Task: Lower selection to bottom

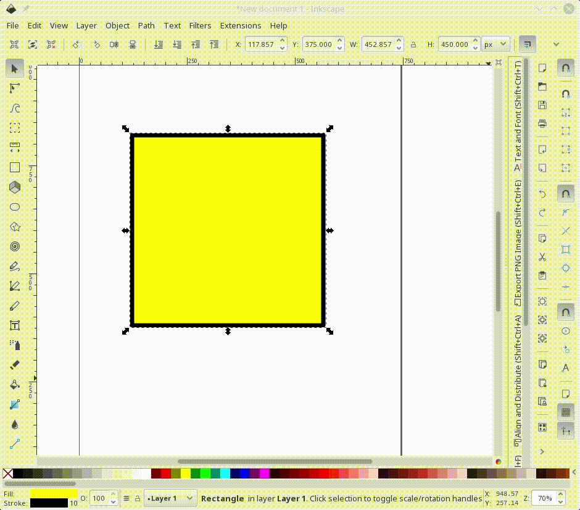Action: click(x=159, y=44)
